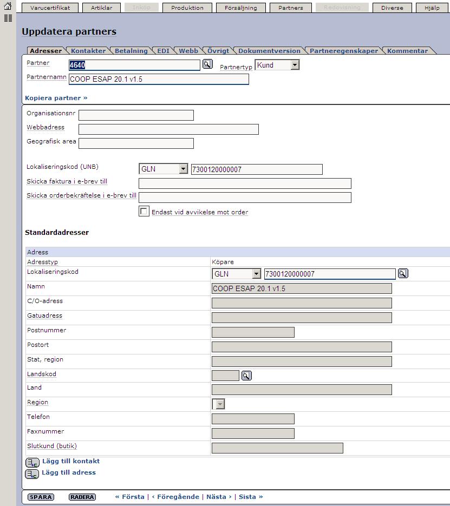Open lookup beside address Lokaliseringskod field
The height and width of the screenshot is (506, 450).
(x=402, y=274)
